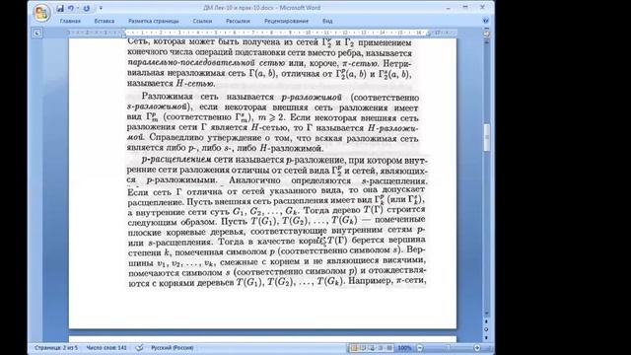Image resolution: width=631 pixels, height=355 pixels.
Task: Click the page number status 'Страница: 2 из 5'
Action: pos(56,348)
